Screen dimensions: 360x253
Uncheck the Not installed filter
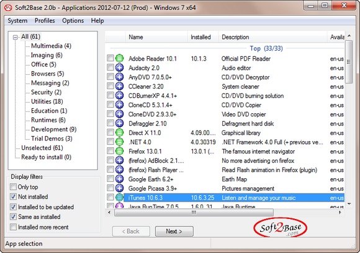point(13,197)
